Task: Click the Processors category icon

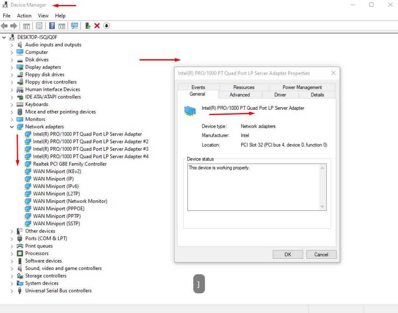Action: pyautogui.click(x=20, y=253)
